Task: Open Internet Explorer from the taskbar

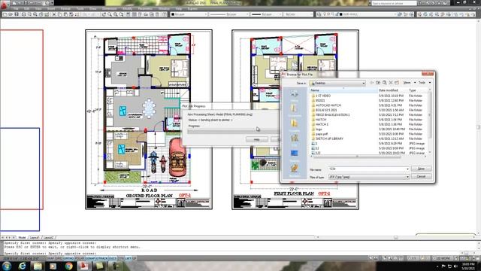Action: click(22, 266)
